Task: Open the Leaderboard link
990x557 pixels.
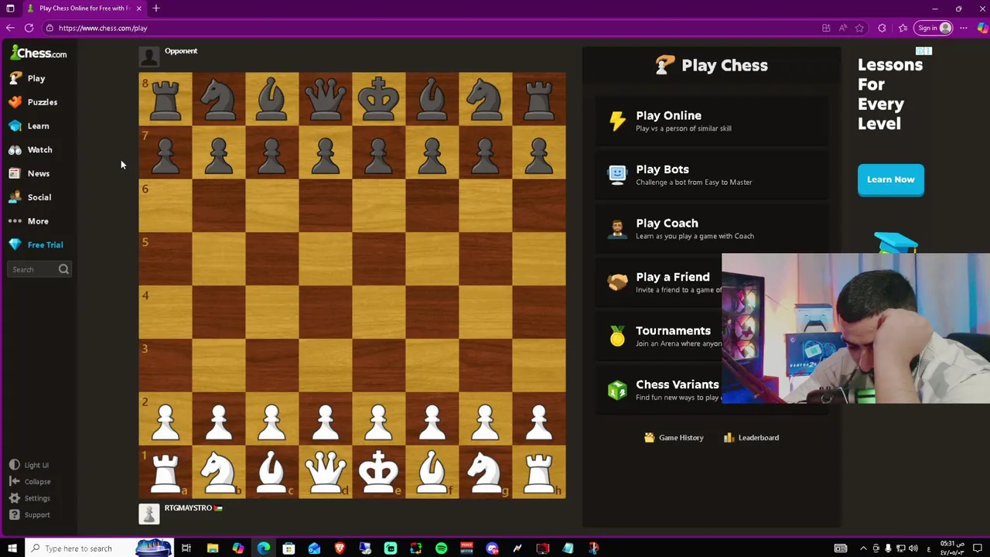Action: point(751,438)
